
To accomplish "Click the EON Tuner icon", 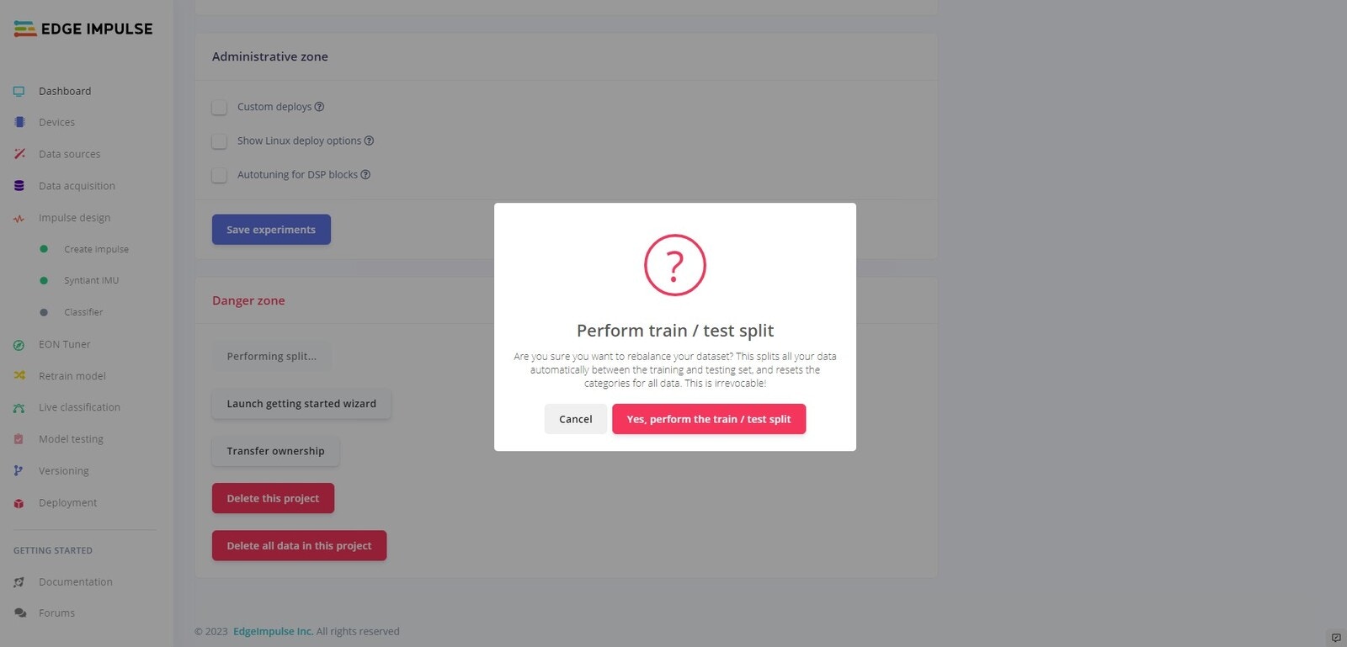I will 19,345.
